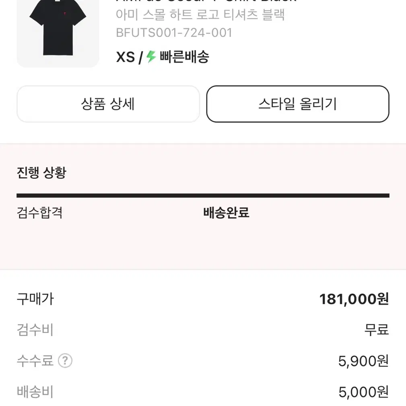
Task: Tap the XS size label
Action: pos(125,57)
